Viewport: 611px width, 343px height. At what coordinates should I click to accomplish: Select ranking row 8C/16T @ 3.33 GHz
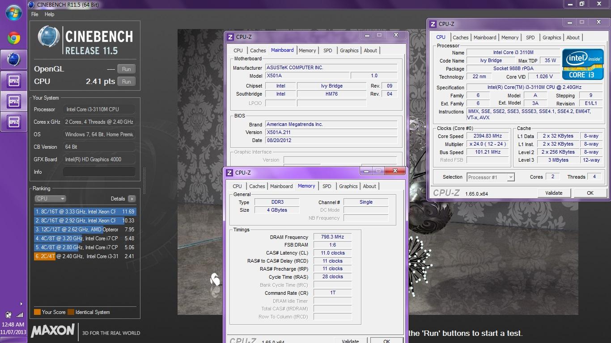(85, 212)
